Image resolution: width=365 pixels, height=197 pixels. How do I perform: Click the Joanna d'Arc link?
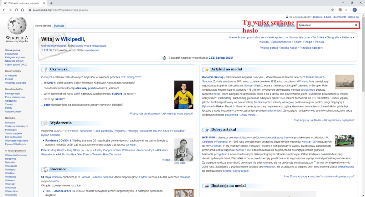(x=63, y=191)
